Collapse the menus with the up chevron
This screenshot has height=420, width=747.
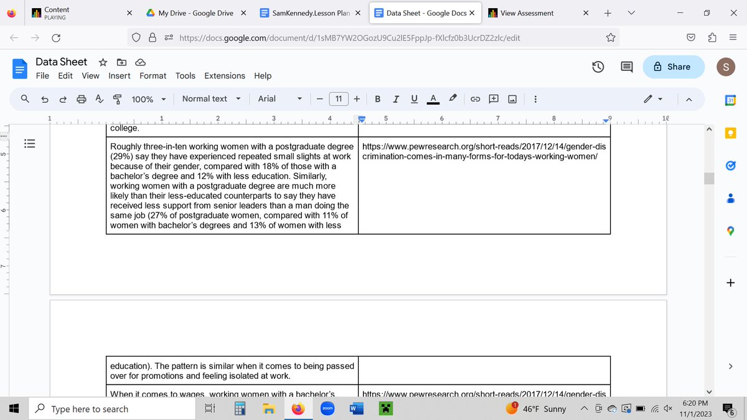688,99
